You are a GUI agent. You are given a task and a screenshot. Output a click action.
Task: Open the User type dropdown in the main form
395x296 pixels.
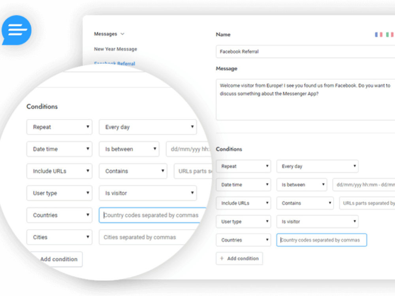tap(243, 221)
